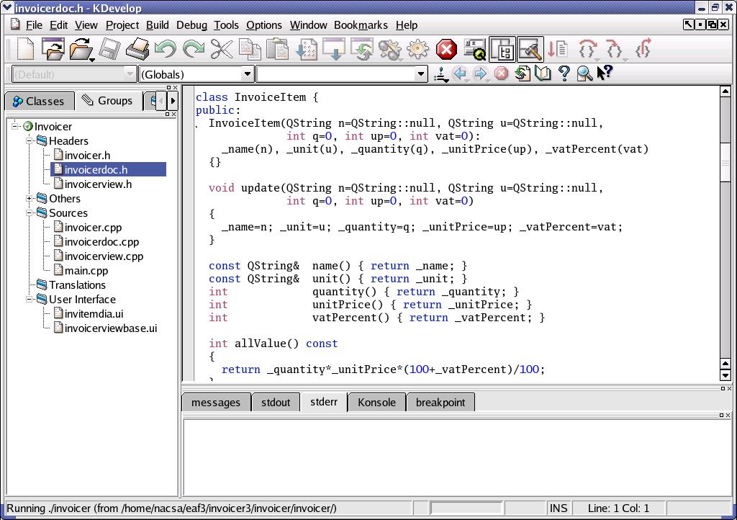The image size is (737, 520).
Task: Click the Make window icon with down arrow
Action: [x=334, y=49]
